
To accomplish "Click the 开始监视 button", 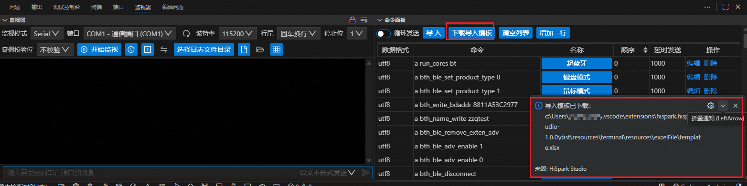I will 99,49.
